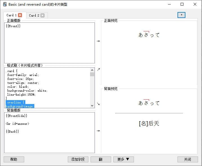
Task: Click the front preview text あさって
Action: [149, 35]
